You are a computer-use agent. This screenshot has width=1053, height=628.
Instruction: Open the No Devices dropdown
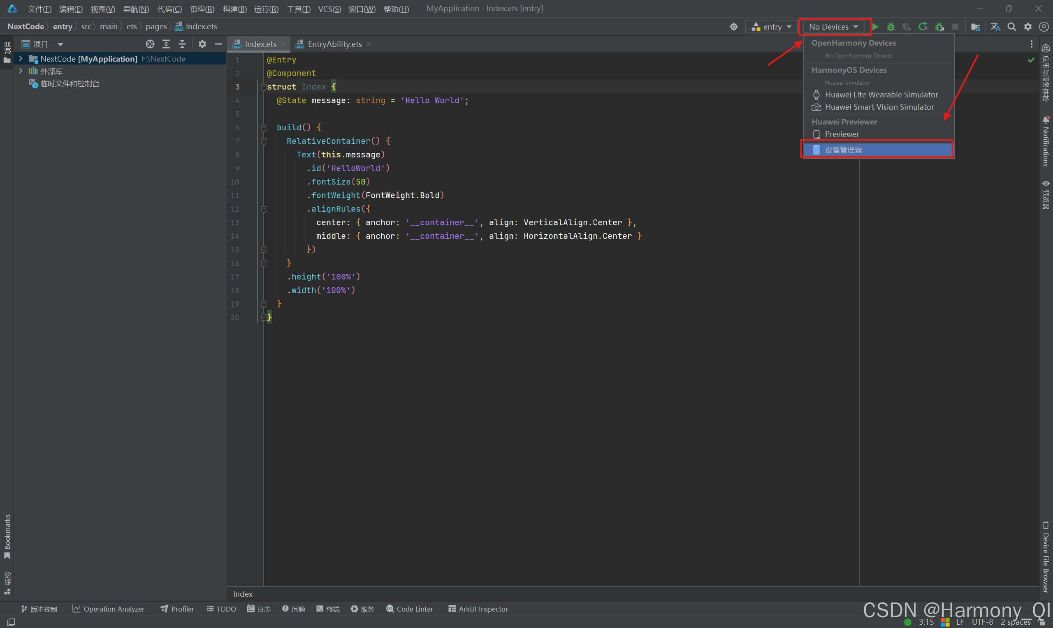[834, 27]
